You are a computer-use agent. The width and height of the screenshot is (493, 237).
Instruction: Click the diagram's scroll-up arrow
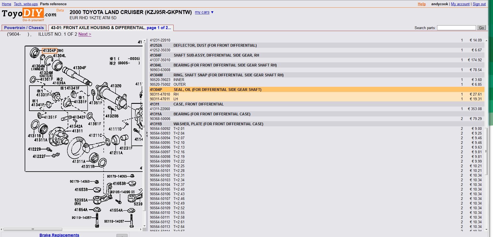[144, 41]
